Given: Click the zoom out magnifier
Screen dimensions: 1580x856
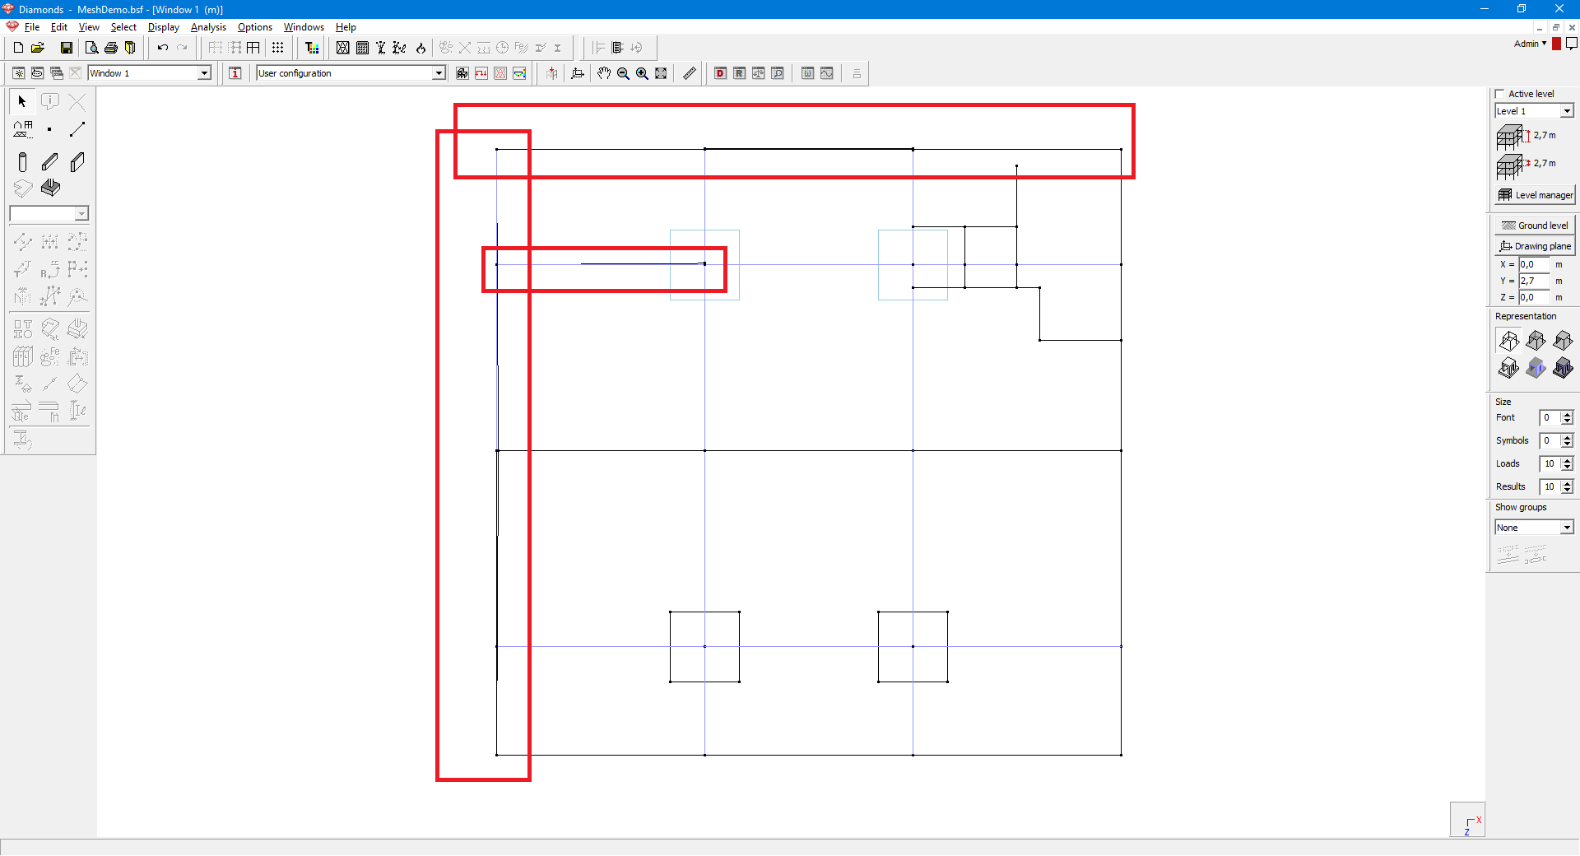Looking at the screenshot, I should click(623, 73).
